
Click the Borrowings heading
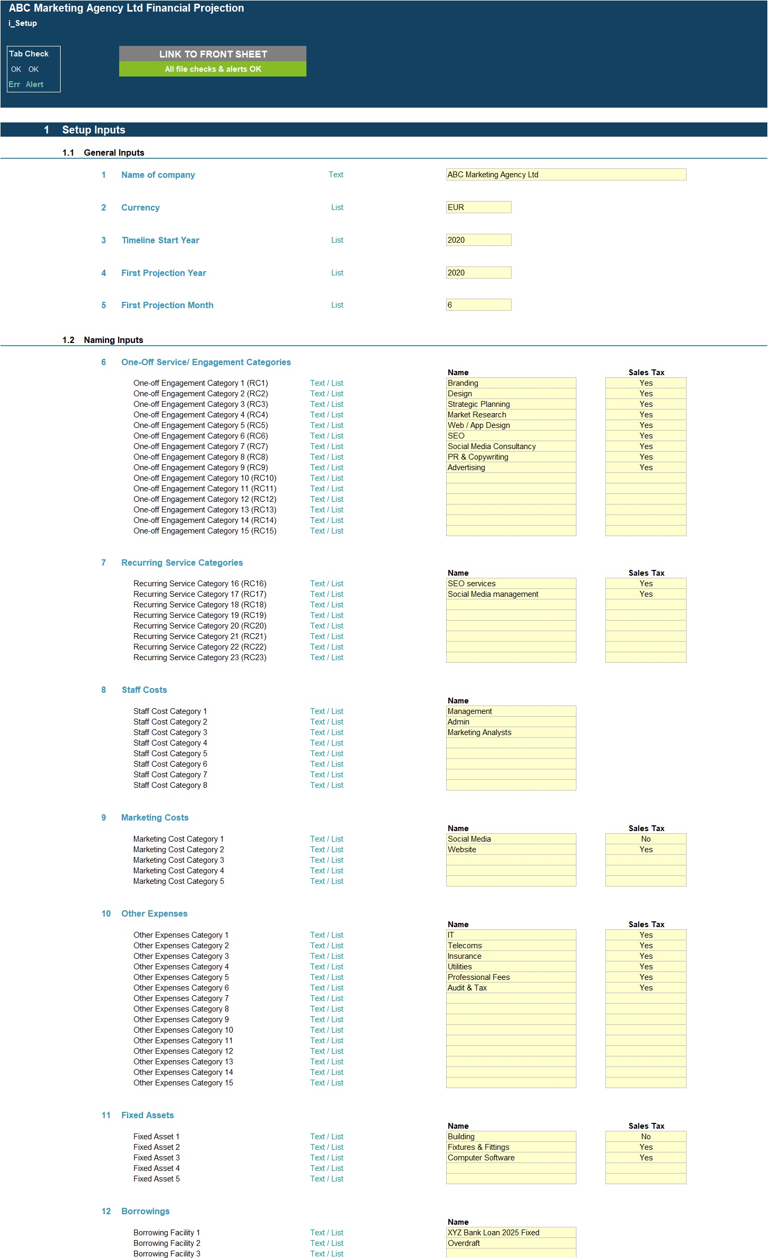[146, 1211]
